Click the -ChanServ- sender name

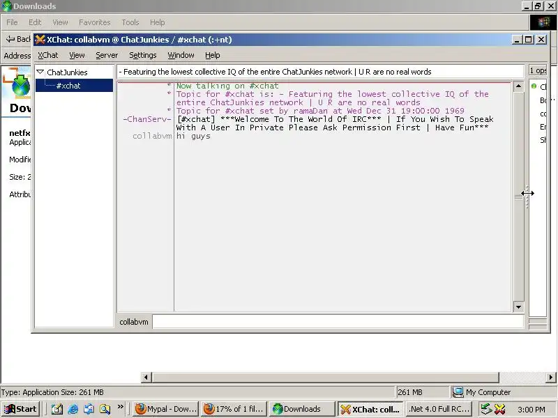click(x=147, y=119)
